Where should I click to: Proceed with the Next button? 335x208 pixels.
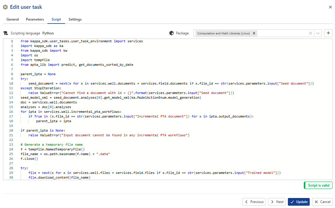pos(277,202)
